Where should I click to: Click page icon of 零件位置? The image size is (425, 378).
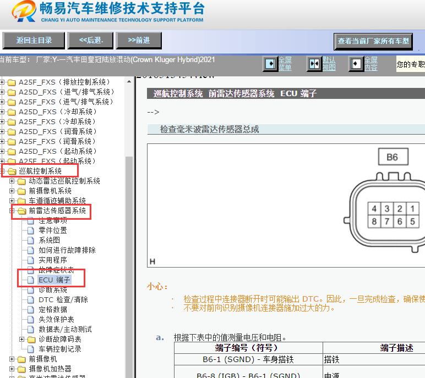point(31,231)
